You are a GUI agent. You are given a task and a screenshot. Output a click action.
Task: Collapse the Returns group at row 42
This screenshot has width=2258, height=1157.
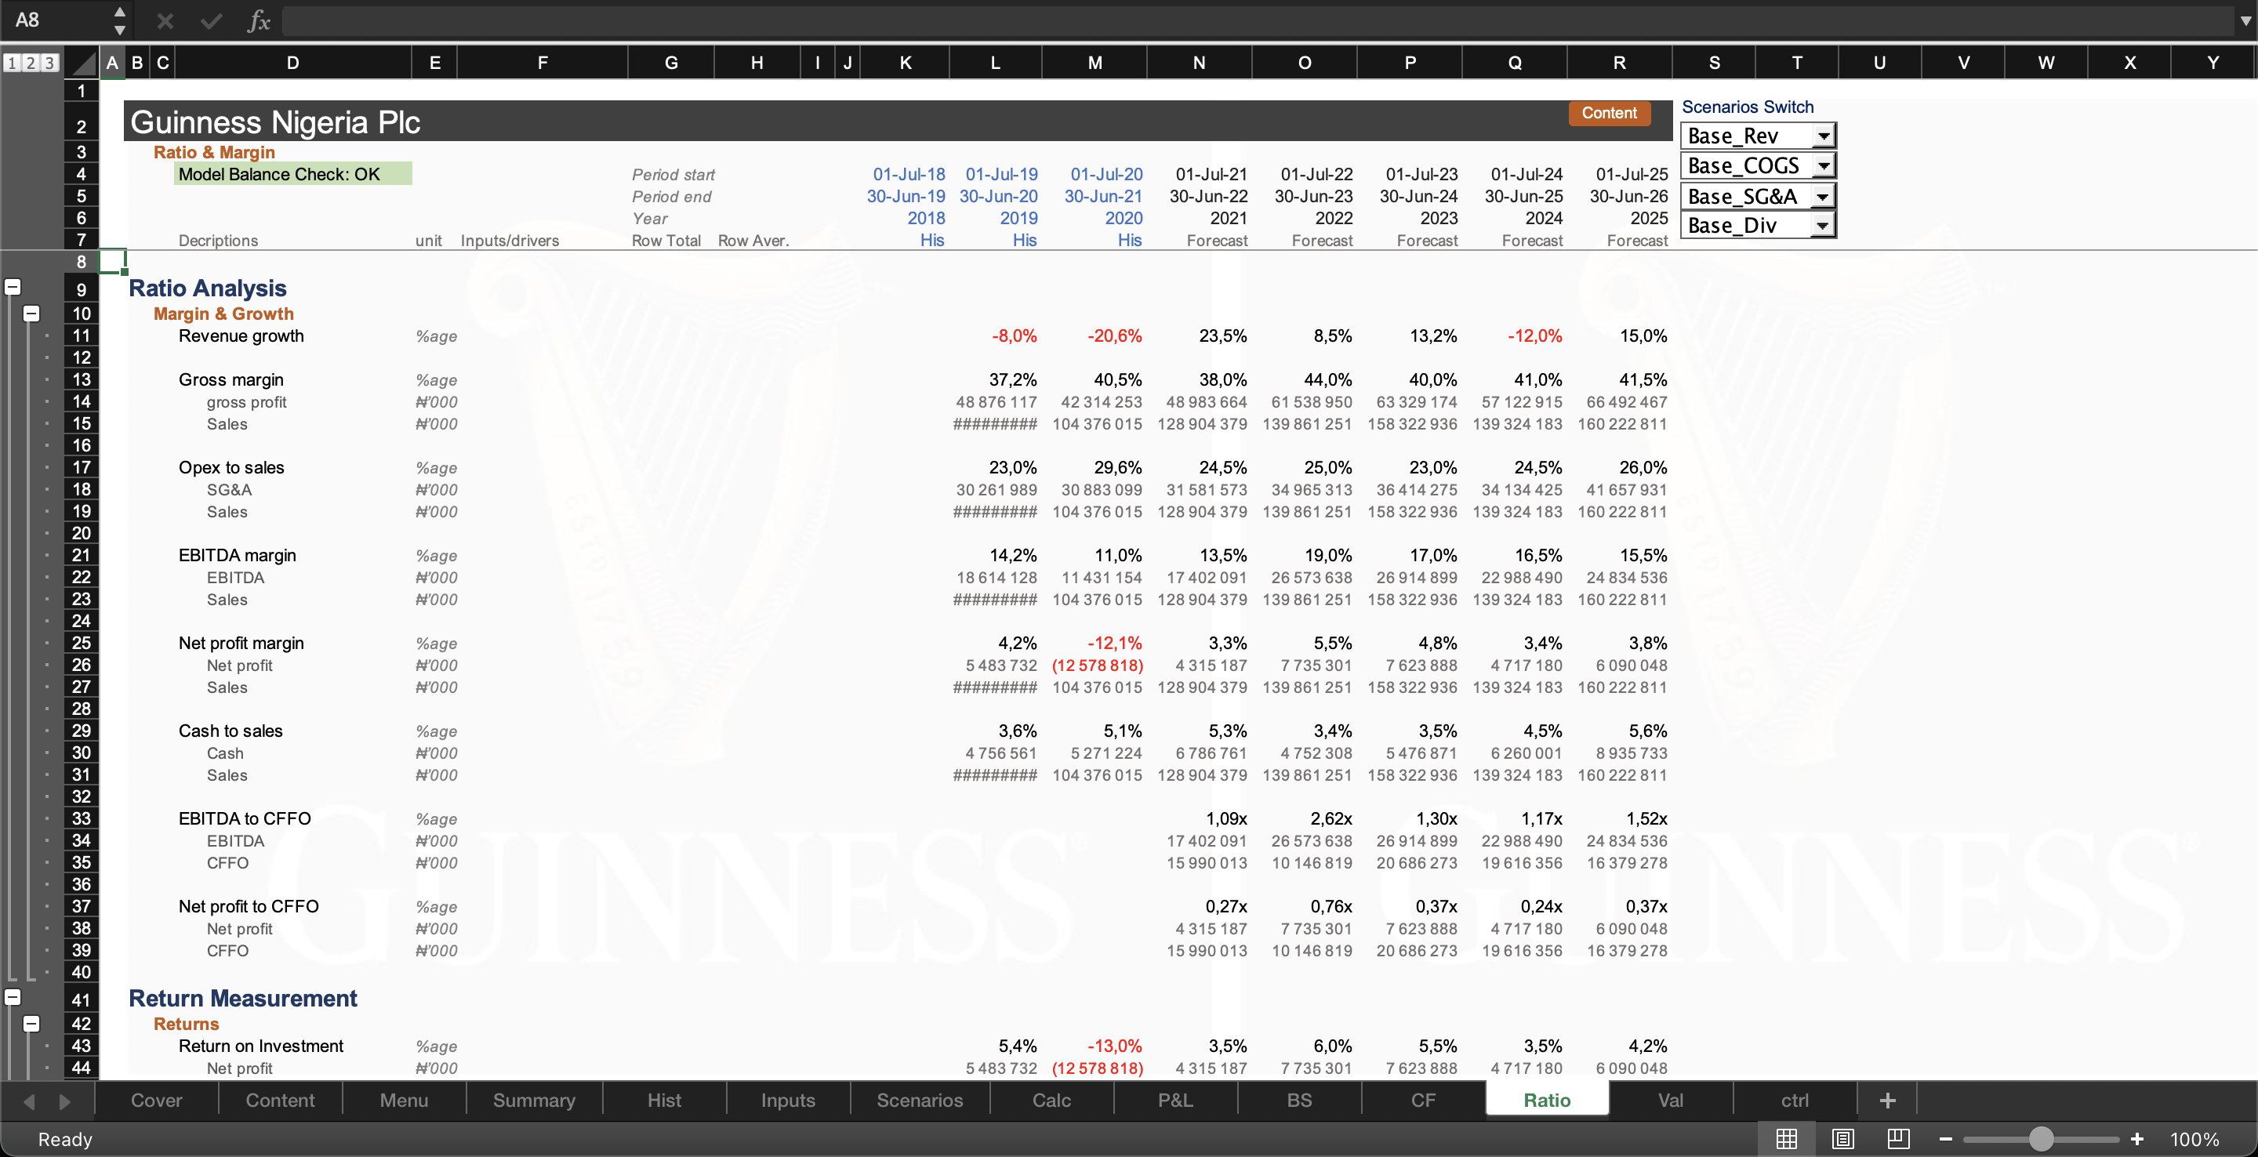pos(31,1024)
